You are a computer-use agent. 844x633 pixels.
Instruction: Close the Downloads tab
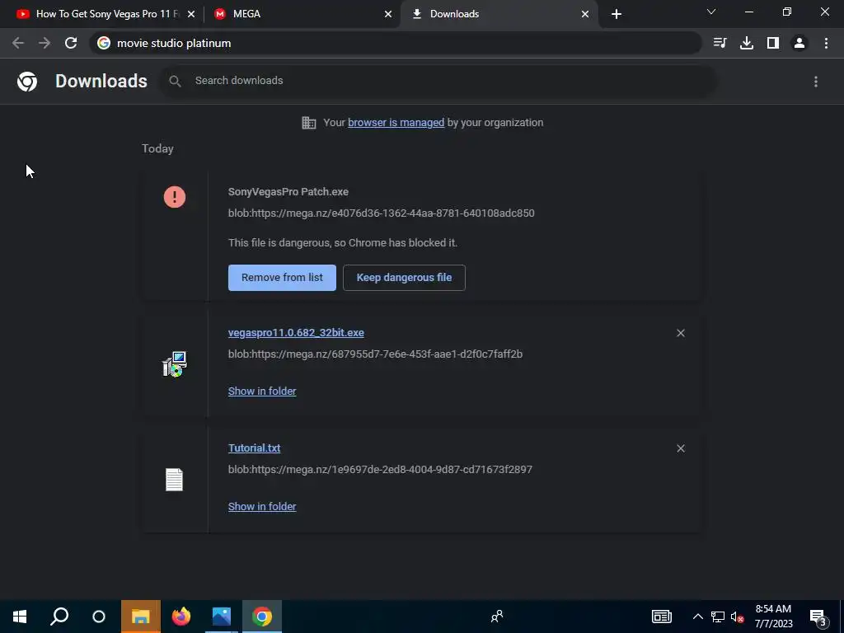[584, 14]
